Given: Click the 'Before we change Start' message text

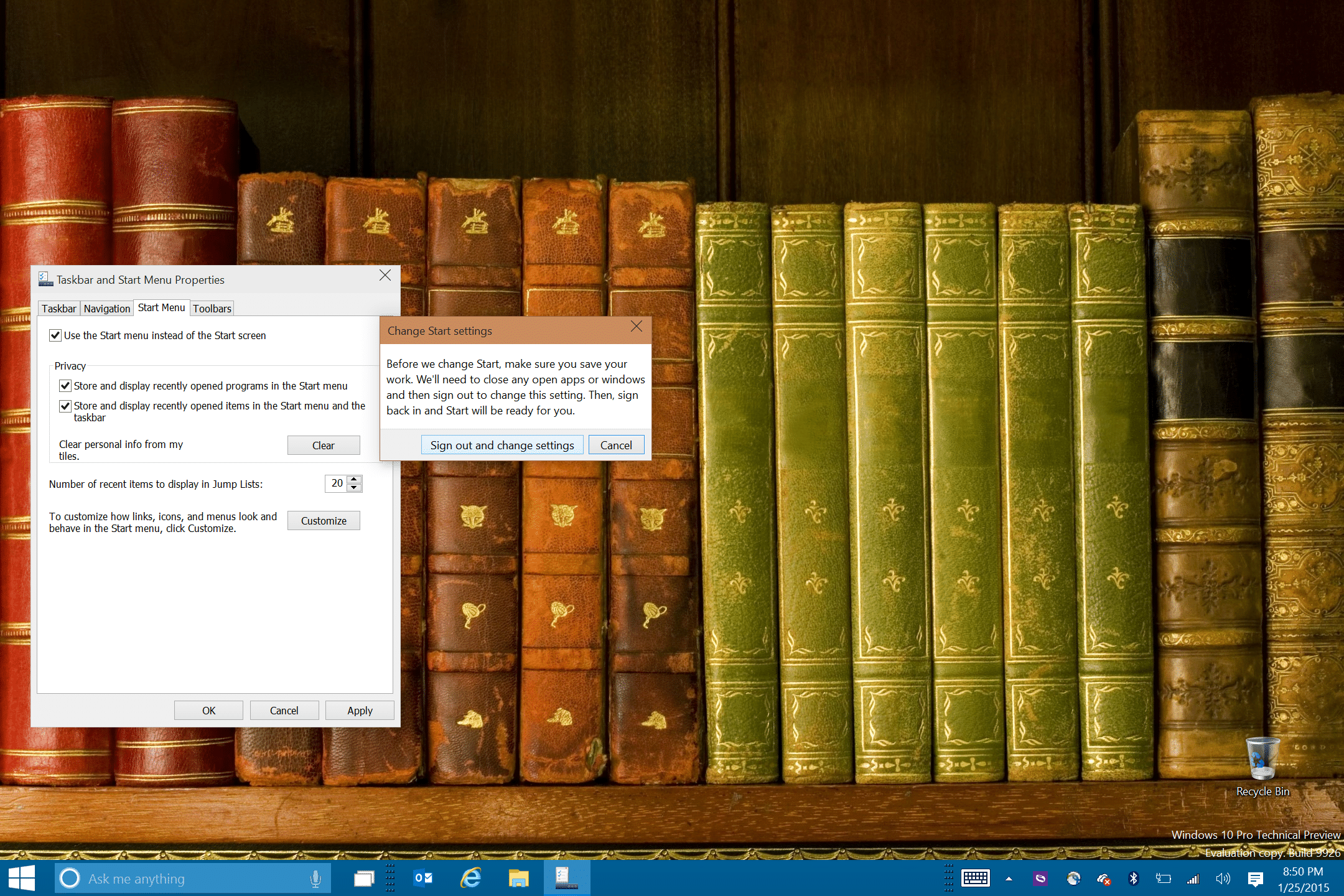Looking at the screenshot, I should point(516,387).
